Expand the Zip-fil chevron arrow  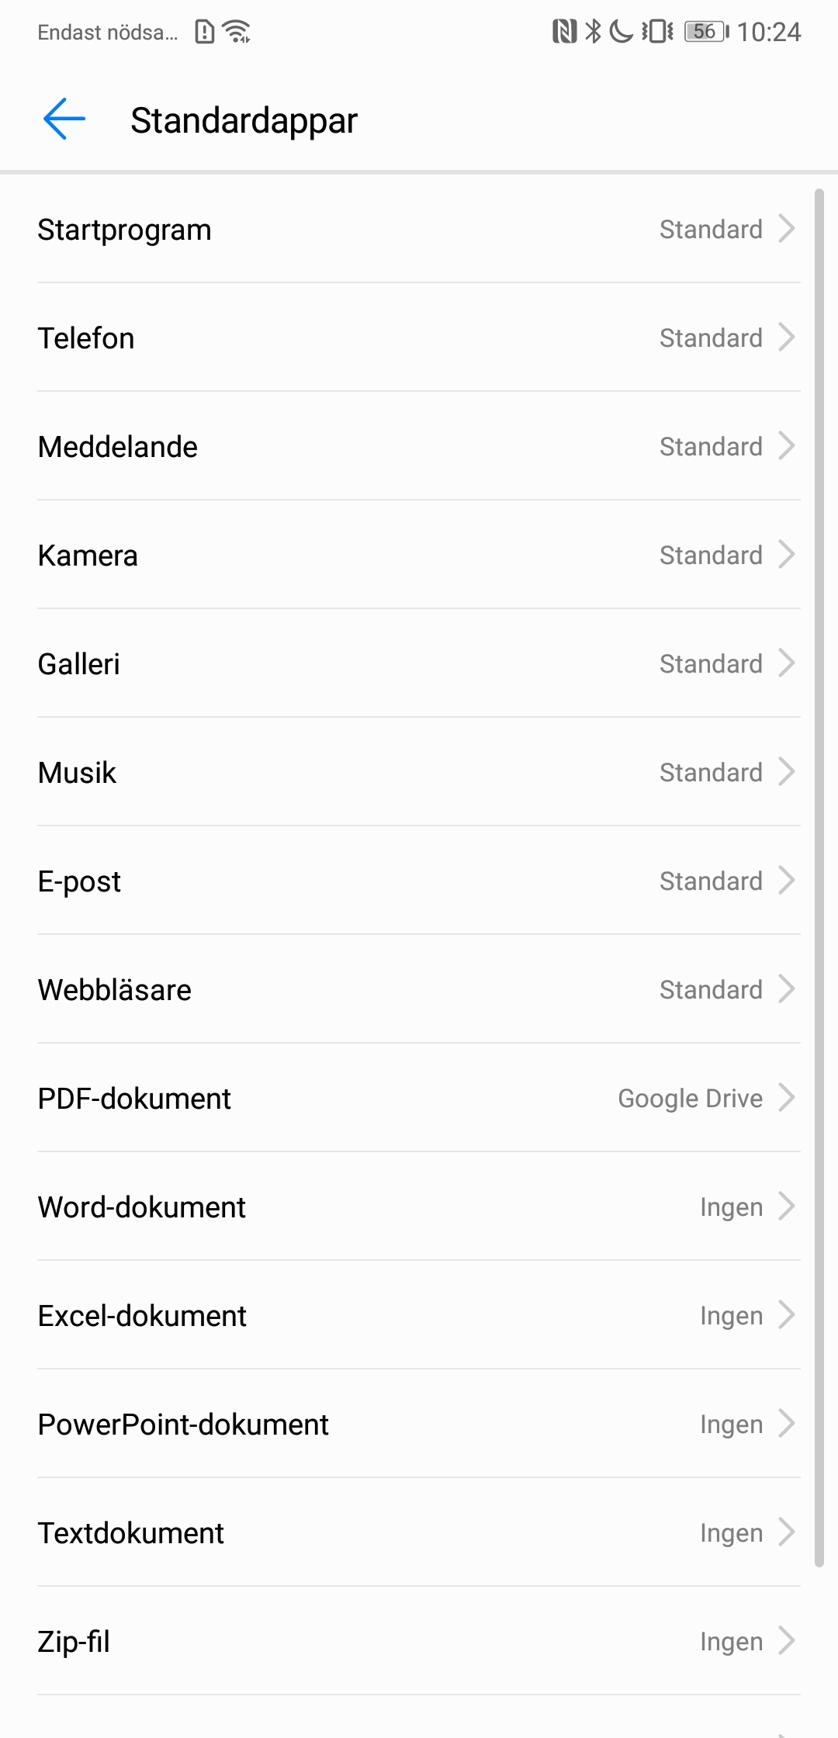click(787, 1641)
